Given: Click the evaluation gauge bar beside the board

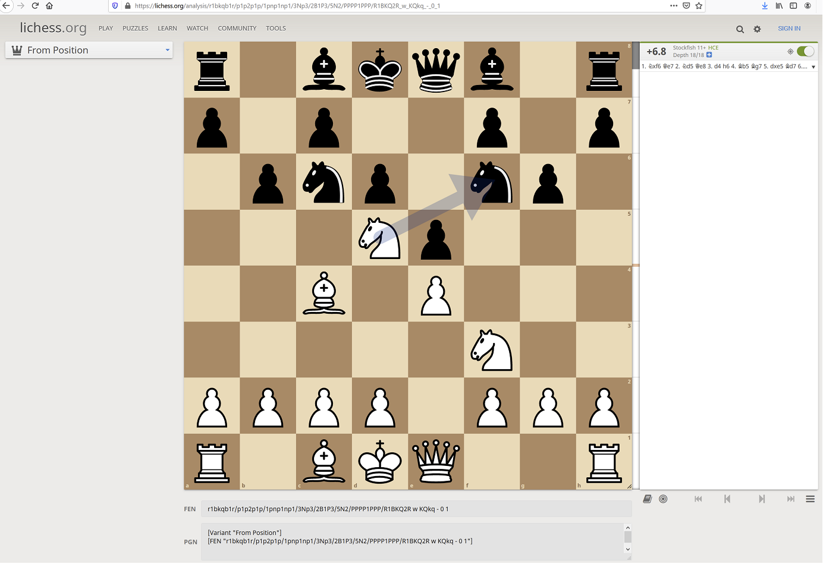Looking at the screenshot, I should [x=636, y=266].
